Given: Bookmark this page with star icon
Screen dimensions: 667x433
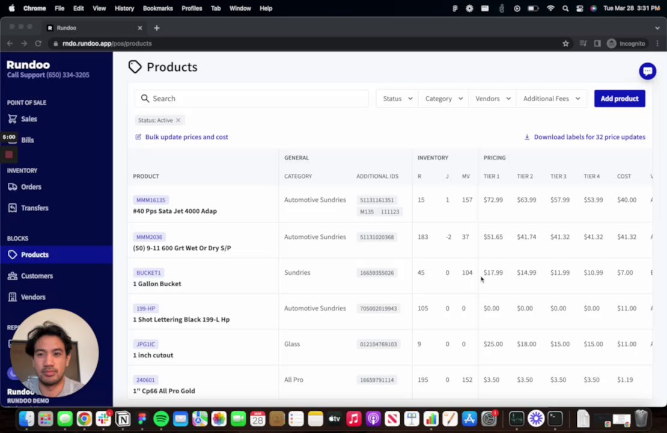Looking at the screenshot, I should pyautogui.click(x=565, y=43).
